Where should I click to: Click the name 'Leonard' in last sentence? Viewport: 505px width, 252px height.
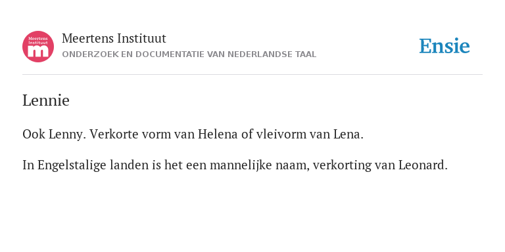point(423,165)
